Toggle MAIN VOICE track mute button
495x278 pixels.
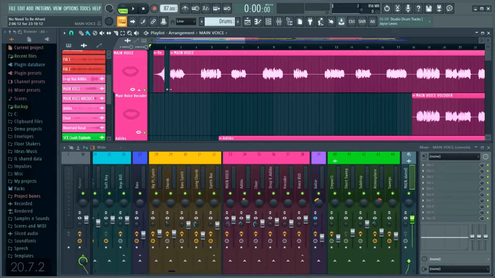[x=144, y=90]
